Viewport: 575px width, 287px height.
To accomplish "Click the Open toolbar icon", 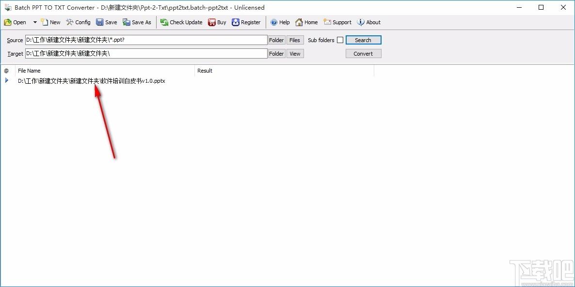I will pos(15,22).
